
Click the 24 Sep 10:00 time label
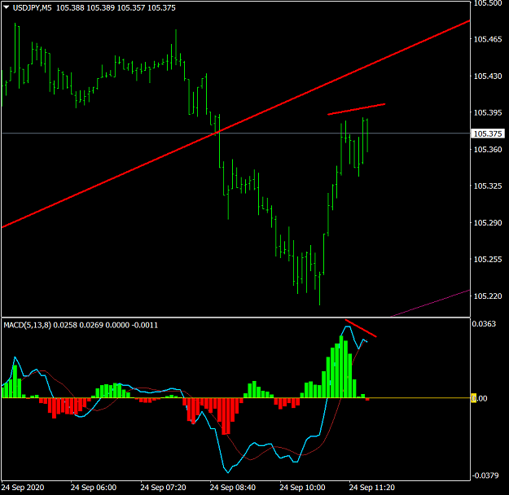click(x=302, y=488)
